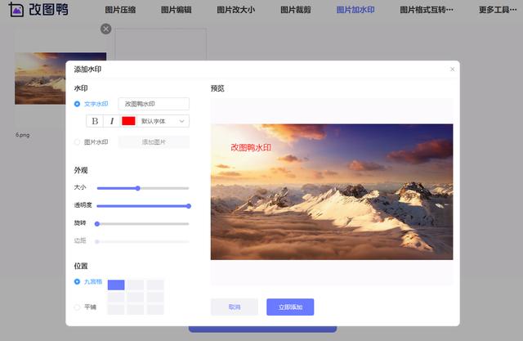Select center cell of position grid
523x341 pixels.
[136, 297]
